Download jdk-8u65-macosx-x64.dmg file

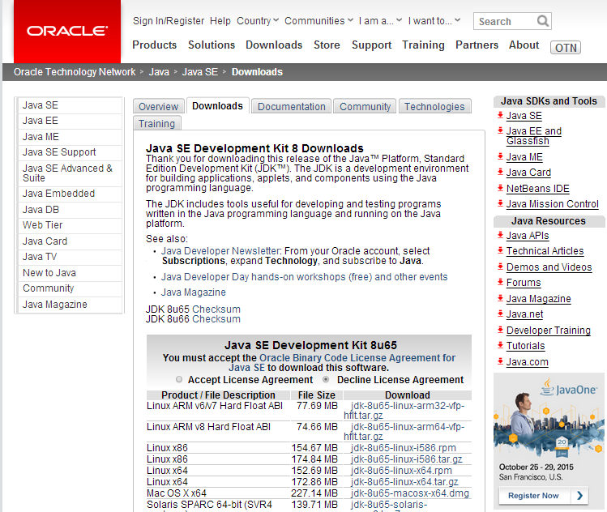pyautogui.click(x=409, y=493)
